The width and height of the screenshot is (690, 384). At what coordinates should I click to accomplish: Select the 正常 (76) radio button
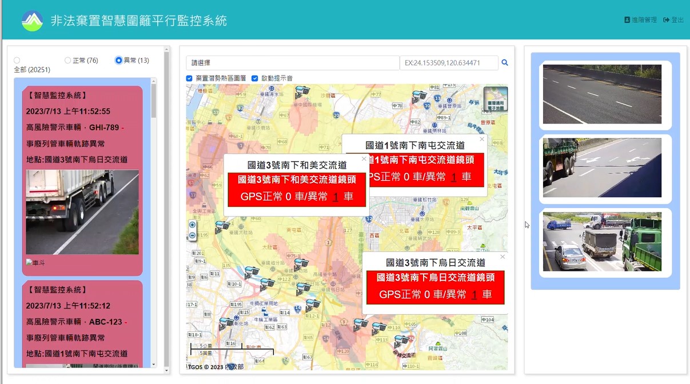point(68,60)
